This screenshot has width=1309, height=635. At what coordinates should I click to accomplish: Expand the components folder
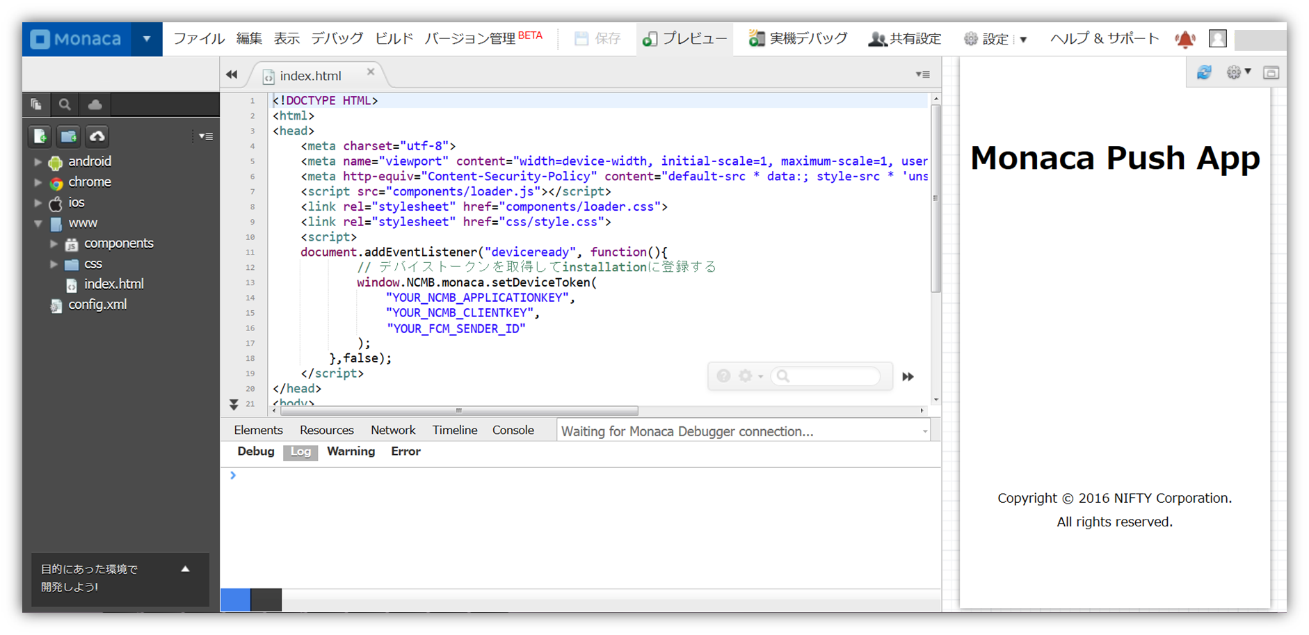(54, 244)
